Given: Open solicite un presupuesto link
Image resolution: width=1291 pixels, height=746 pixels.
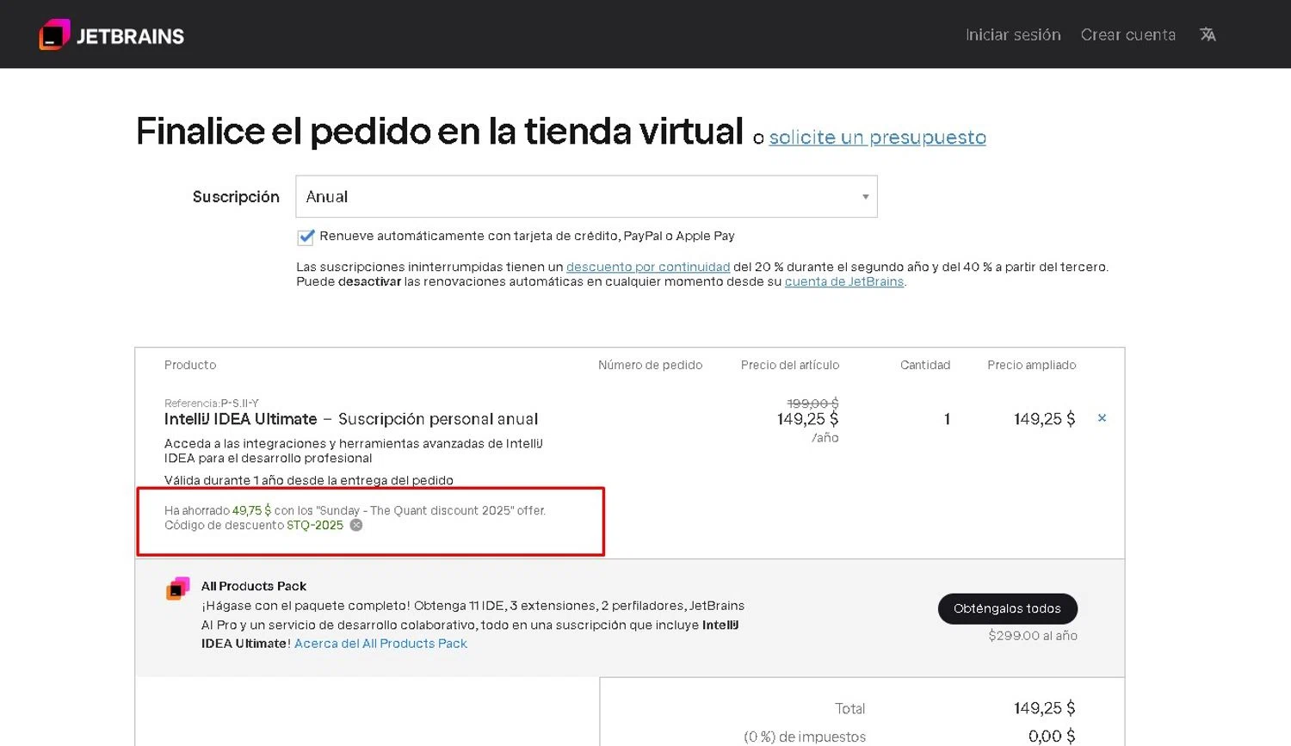Looking at the screenshot, I should coord(877,138).
